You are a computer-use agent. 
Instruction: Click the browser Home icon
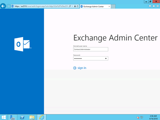click(150, 6)
